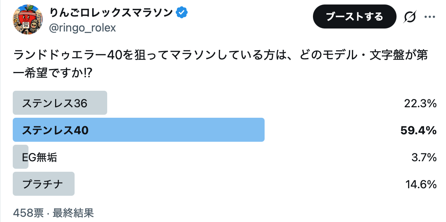The image size is (446, 222).
Task: Open the apple mascot profile avatar
Action: [x=28, y=19]
